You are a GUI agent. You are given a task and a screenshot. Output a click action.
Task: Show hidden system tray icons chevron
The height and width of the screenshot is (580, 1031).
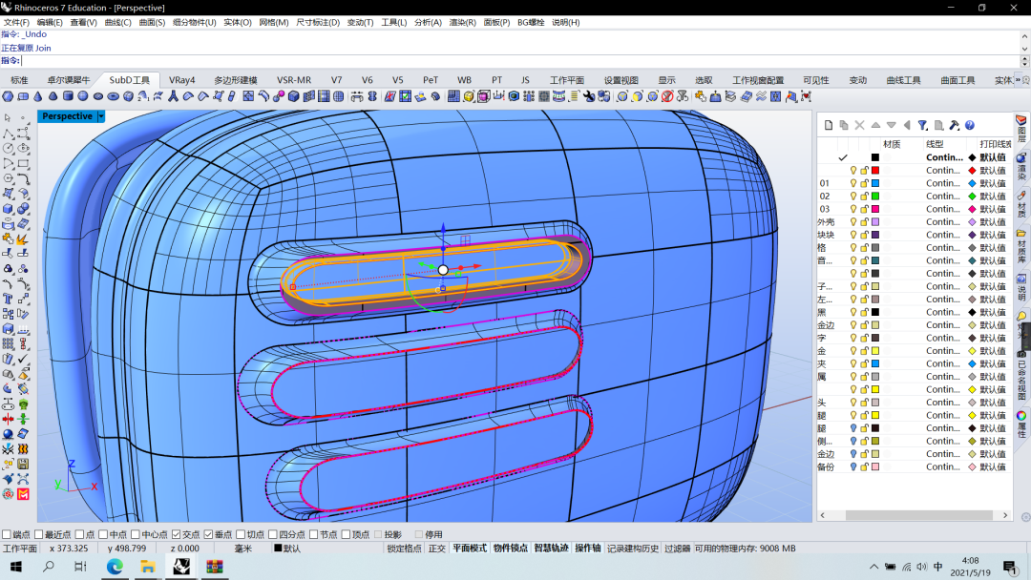tap(873, 567)
